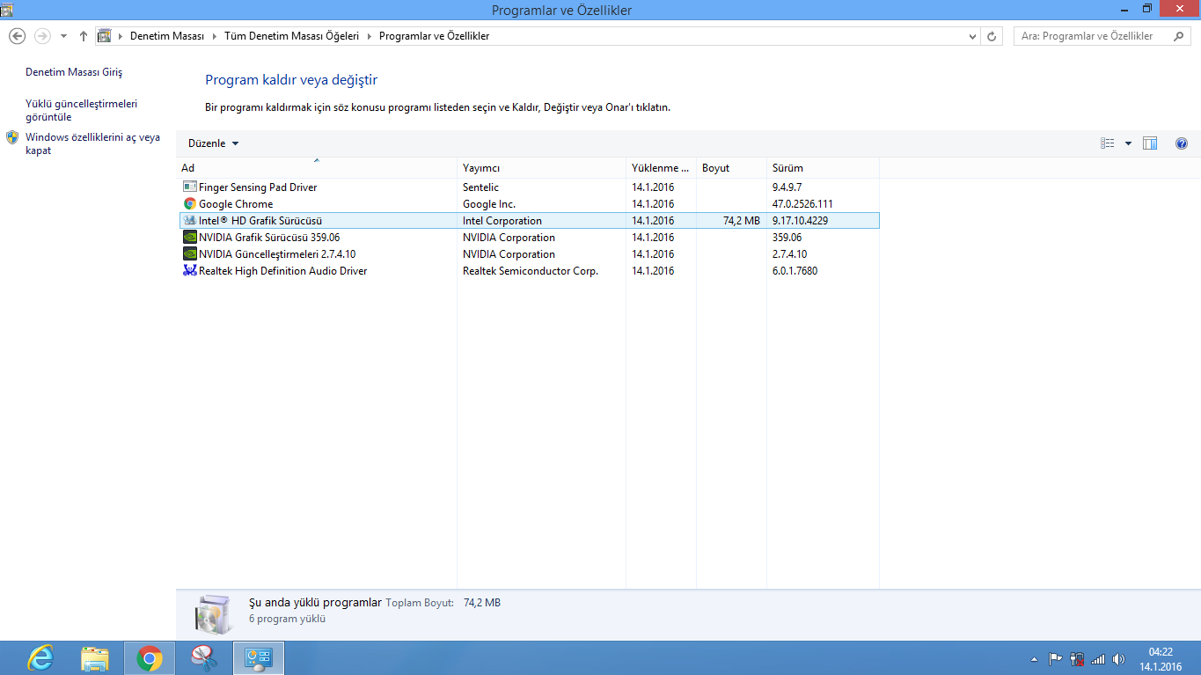
Task: Click the battery power tray icon
Action: click(x=1076, y=658)
